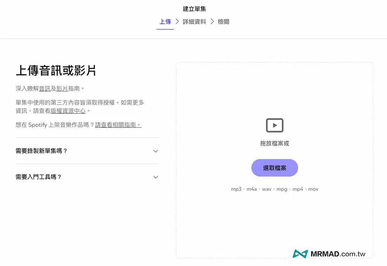Visit the 版權資源中心 link

[68, 110]
